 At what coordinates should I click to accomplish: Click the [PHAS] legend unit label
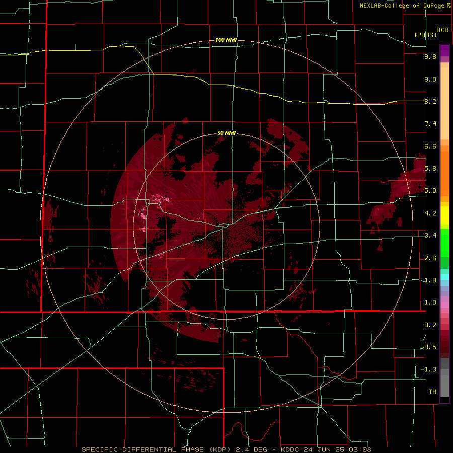[425, 35]
